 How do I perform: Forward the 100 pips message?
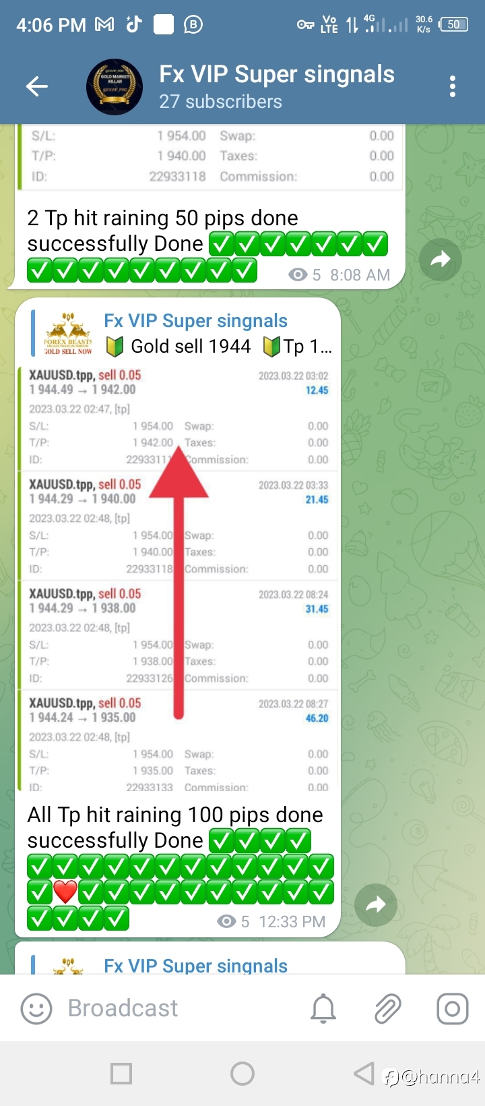pyautogui.click(x=376, y=905)
